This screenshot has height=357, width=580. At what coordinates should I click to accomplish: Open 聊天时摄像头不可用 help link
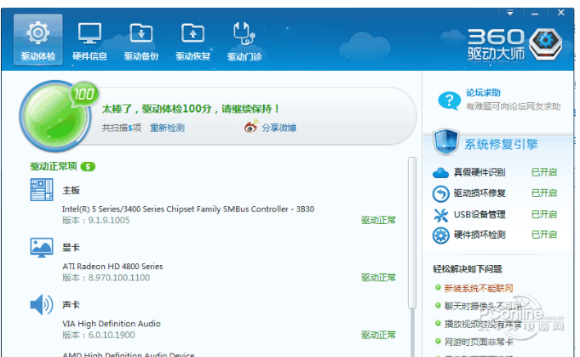(483, 307)
